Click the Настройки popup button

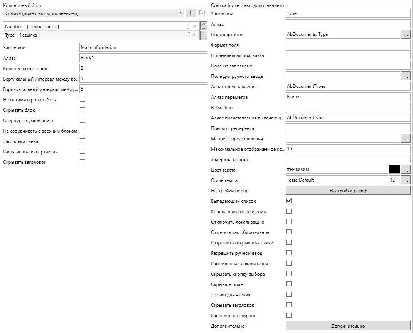click(x=348, y=190)
